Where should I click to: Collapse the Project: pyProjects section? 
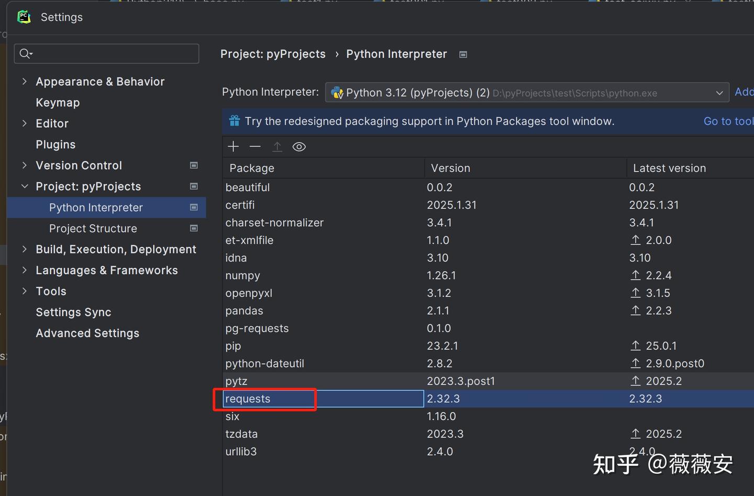click(x=24, y=186)
